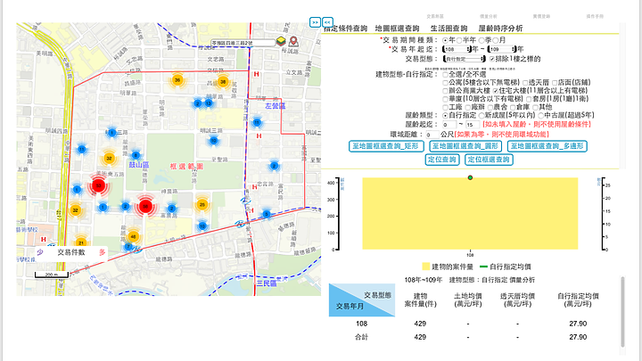Image resolution: width=642 pixels, height=361 pixels.
Task: Click the 定位查詢 button
Action: click(441, 160)
